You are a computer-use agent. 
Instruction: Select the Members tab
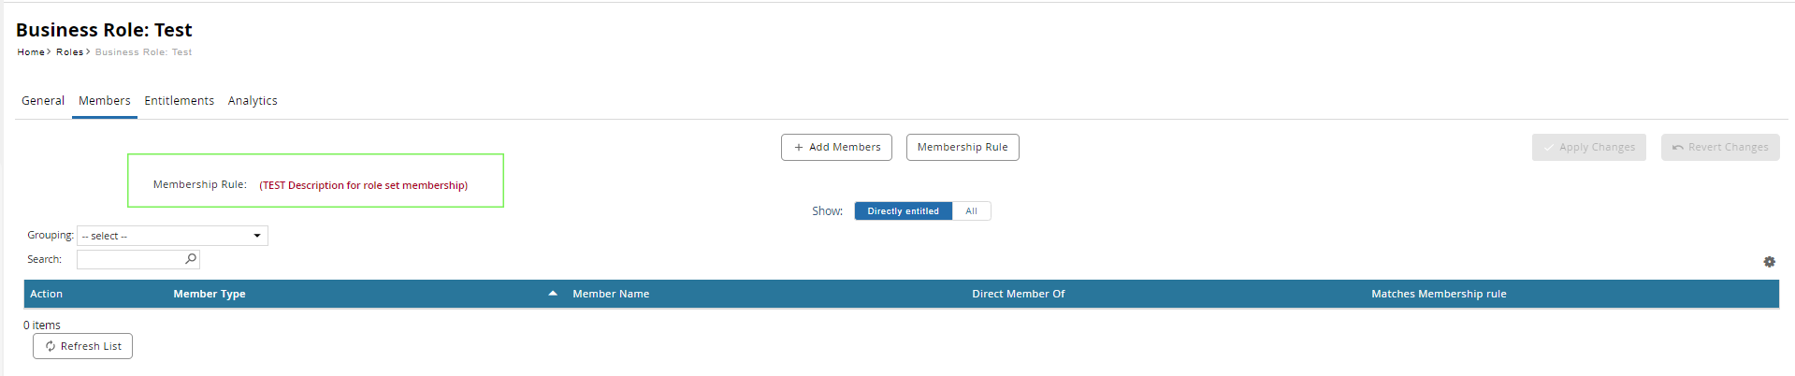click(105, 101)
